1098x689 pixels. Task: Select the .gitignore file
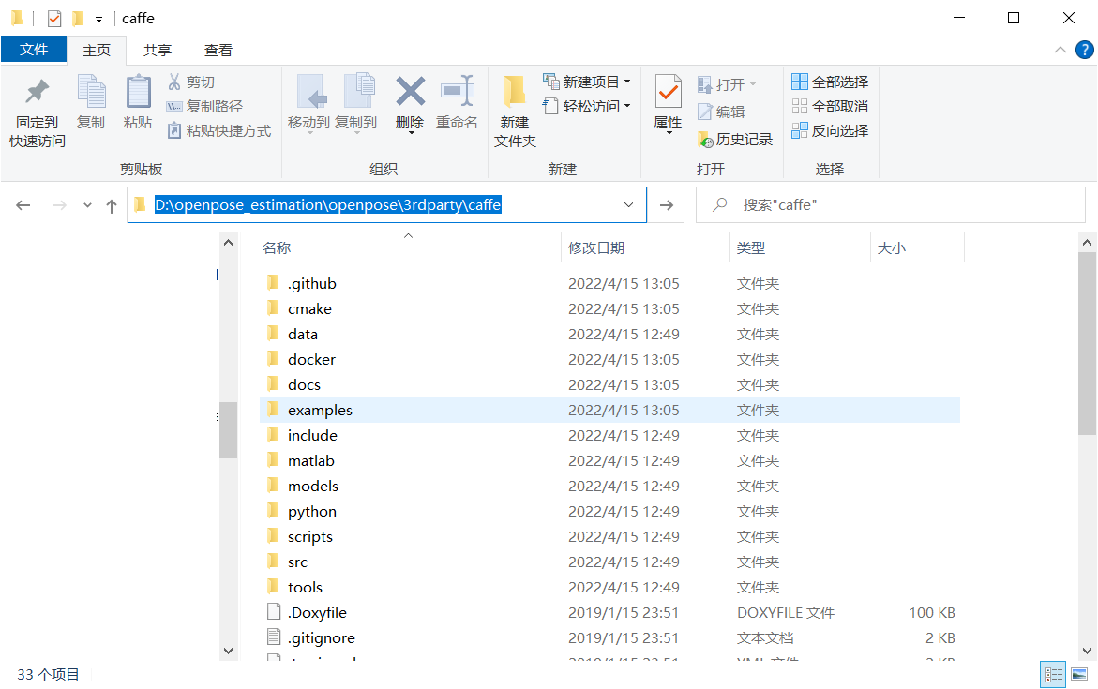tap(609, 637)
